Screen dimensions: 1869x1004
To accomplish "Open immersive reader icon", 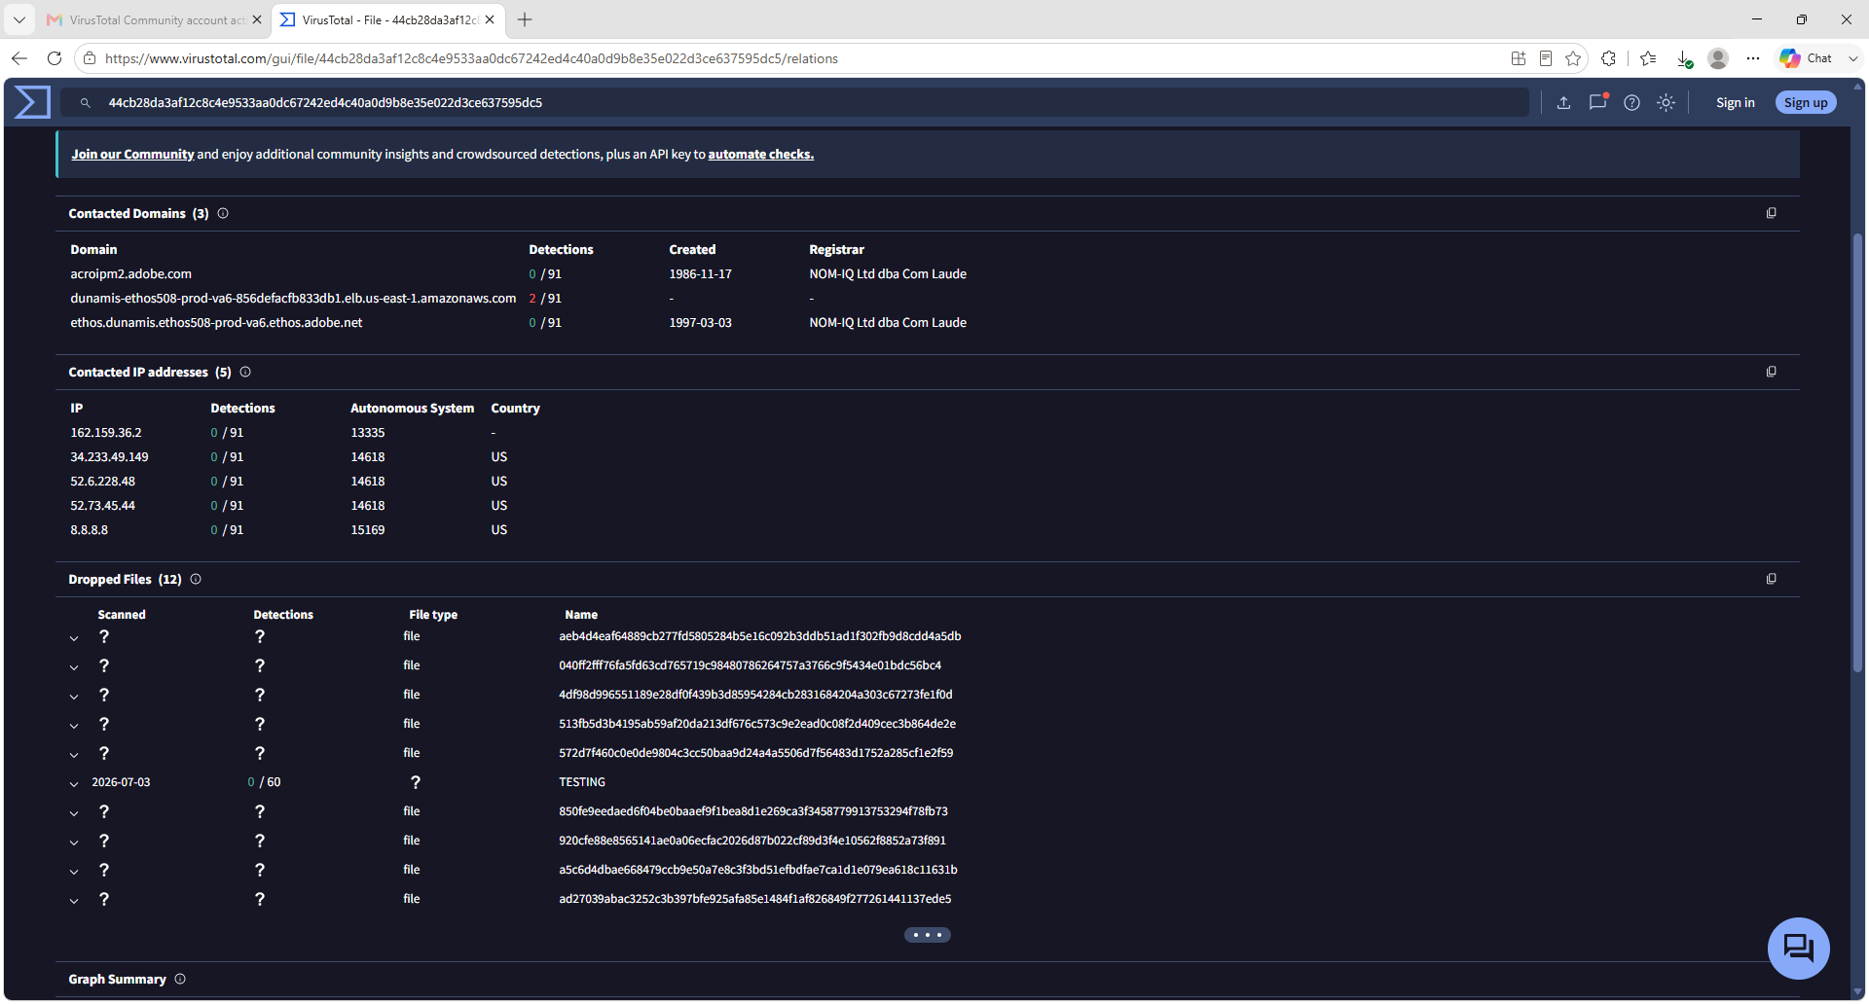I will 1546,58.
